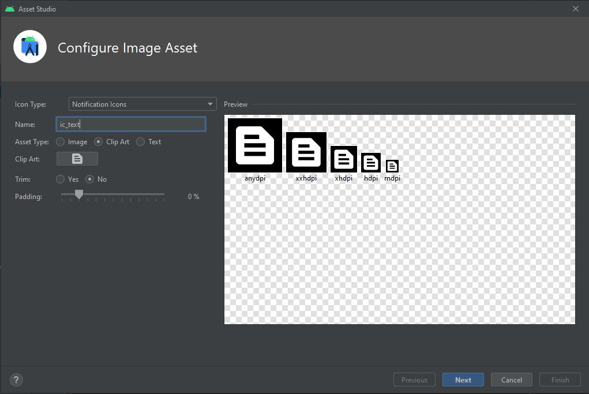Click the Icon Type label
This screenshot has height=394, width=589.
[x=31, y=104]
